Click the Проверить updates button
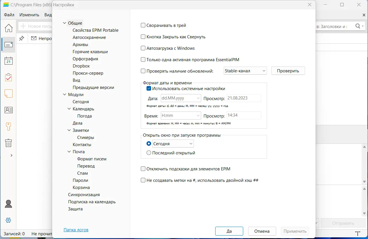 click(x=288, y=71)
